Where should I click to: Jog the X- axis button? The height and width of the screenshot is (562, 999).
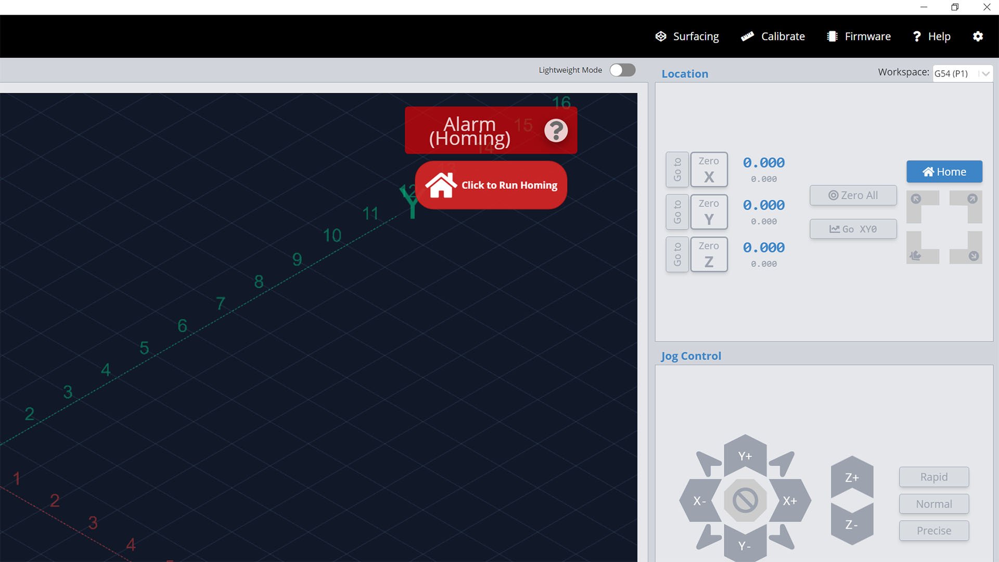(699, 501)
